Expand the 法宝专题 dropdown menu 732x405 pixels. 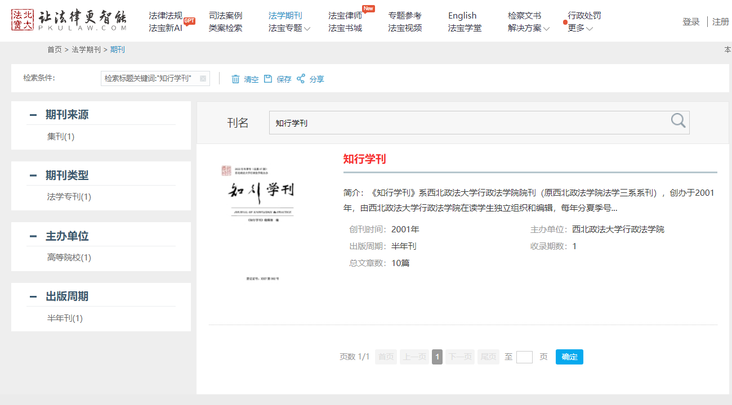[x=289, y=28]
